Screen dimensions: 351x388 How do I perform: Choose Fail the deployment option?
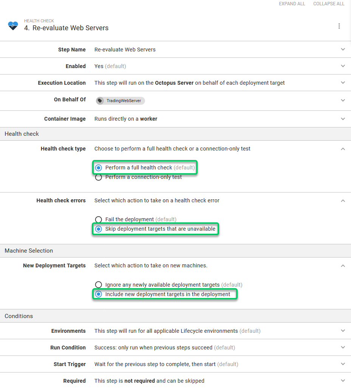(x=99, y=219)
